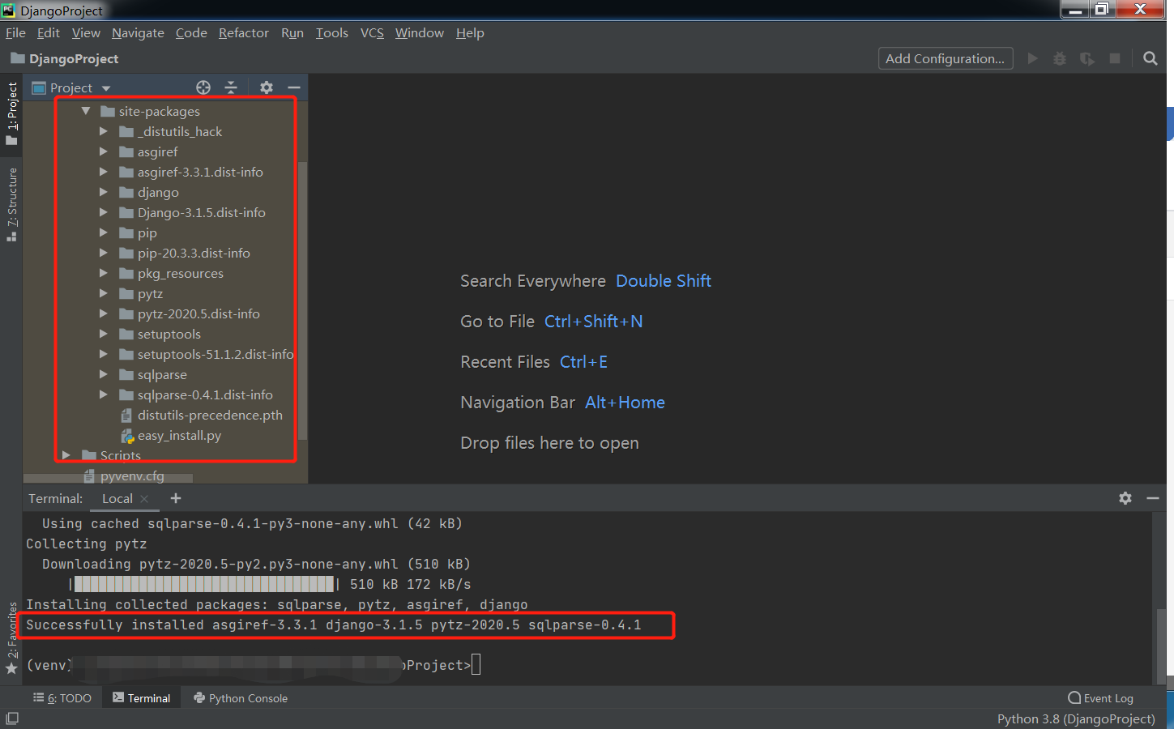Open Terminal panel settings gear
The height and width of the screenshot is (729, 1174).
pos(1125,498)
